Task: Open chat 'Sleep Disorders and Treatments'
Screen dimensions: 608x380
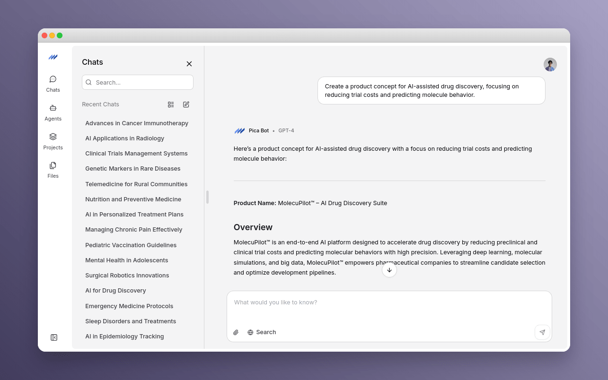Action: 131,321
